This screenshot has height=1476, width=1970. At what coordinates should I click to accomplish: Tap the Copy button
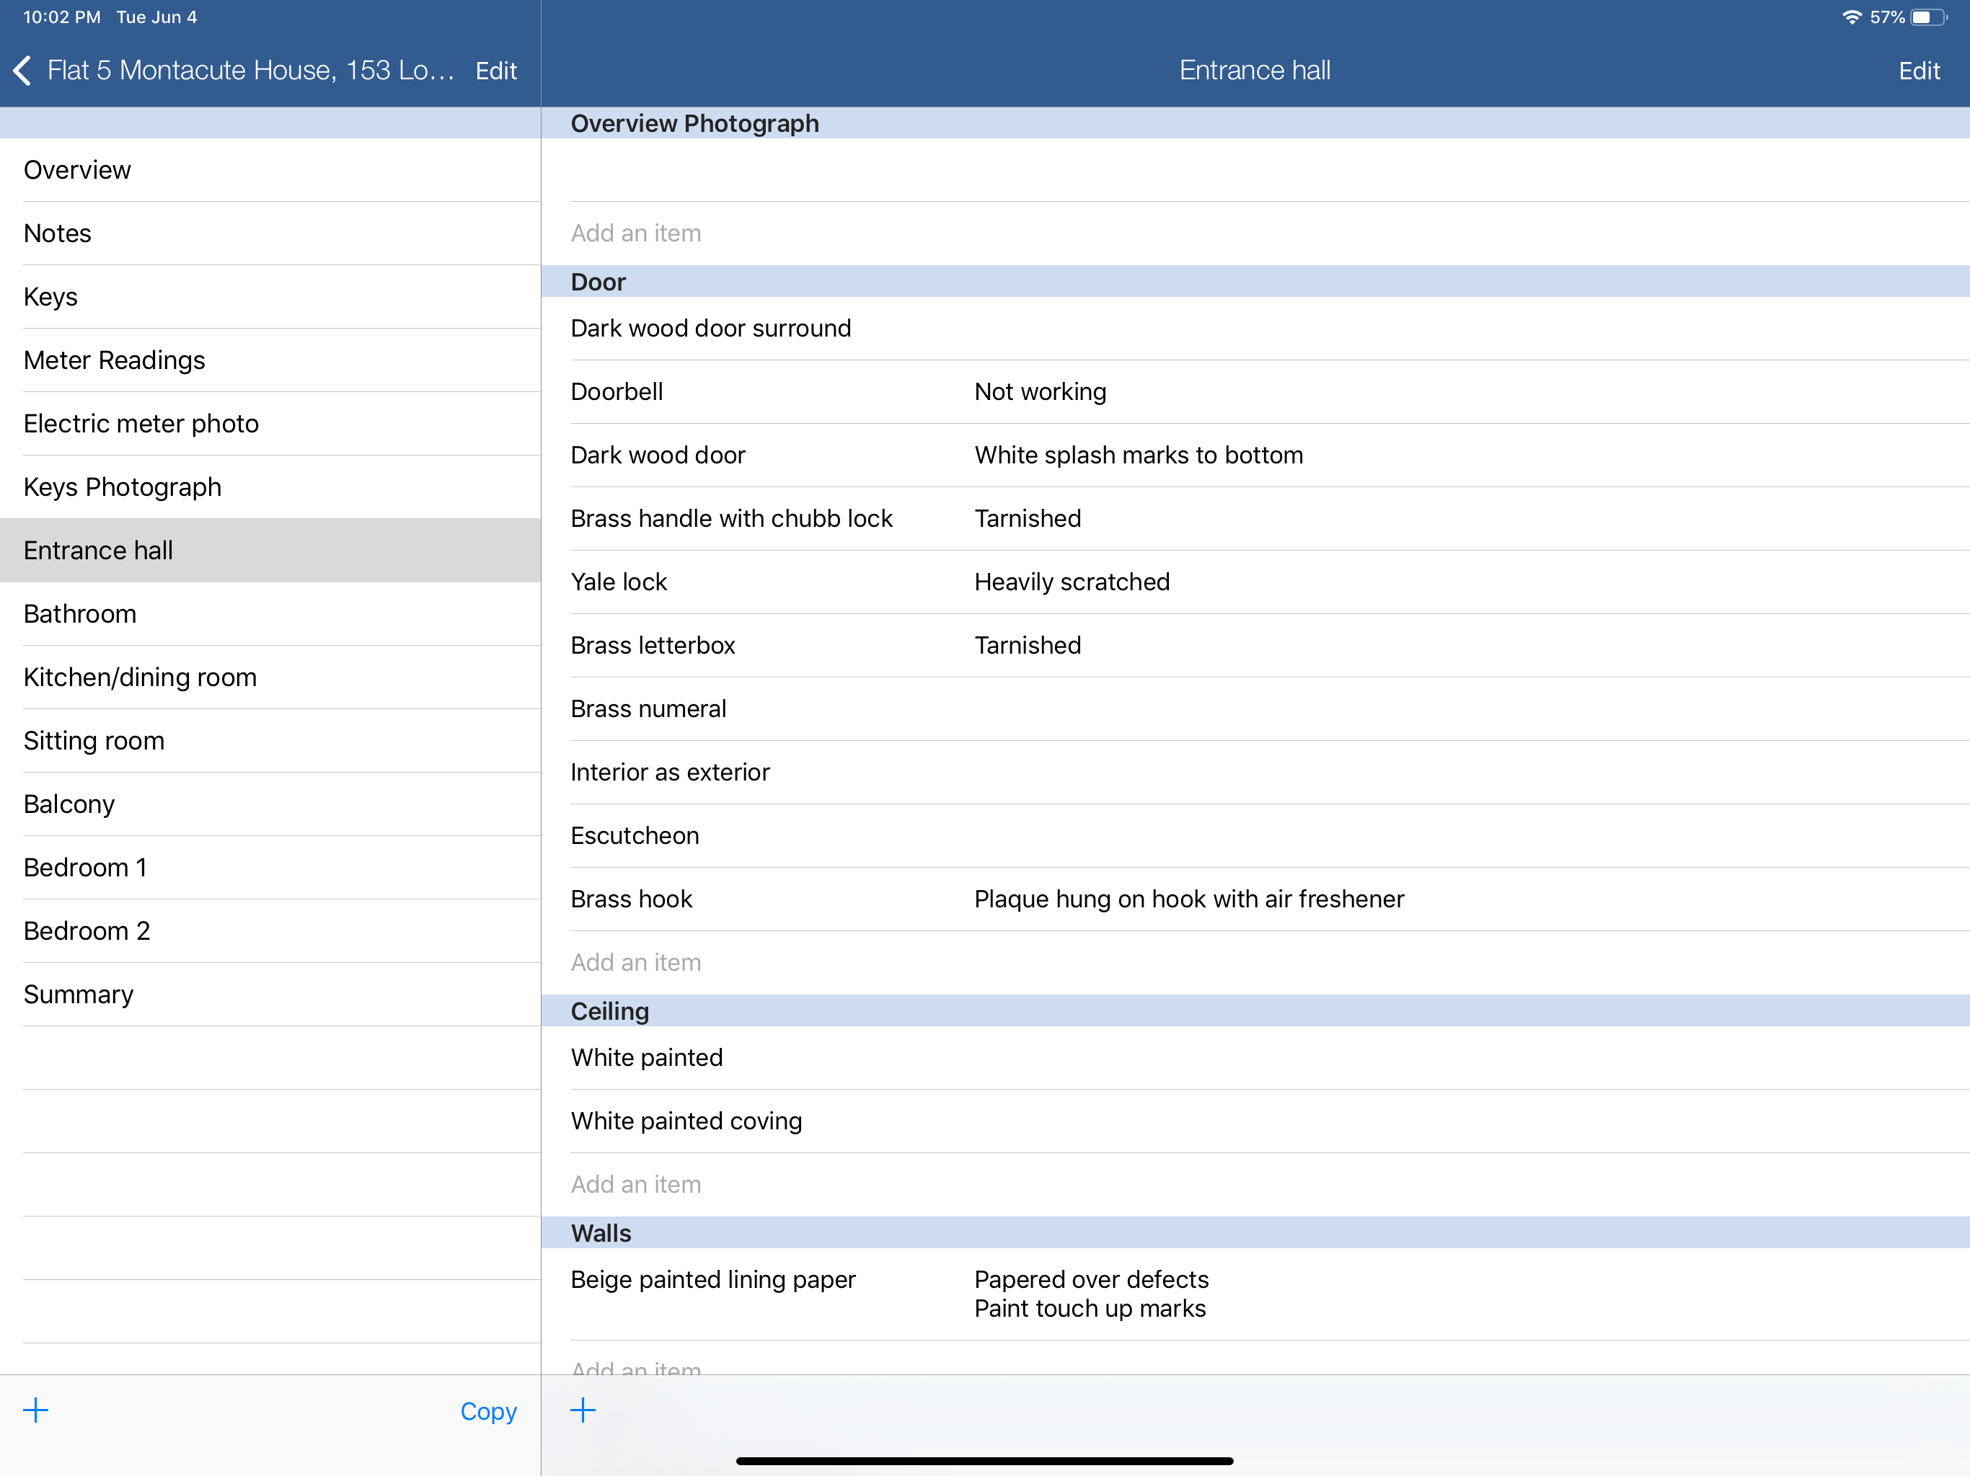(x=488, y=1411)
